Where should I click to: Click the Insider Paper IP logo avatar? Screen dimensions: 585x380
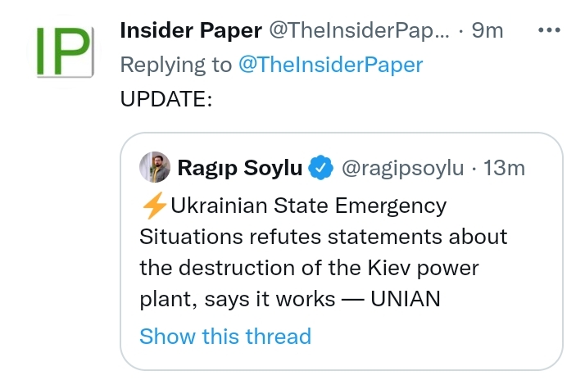click(x=61, y=51)
